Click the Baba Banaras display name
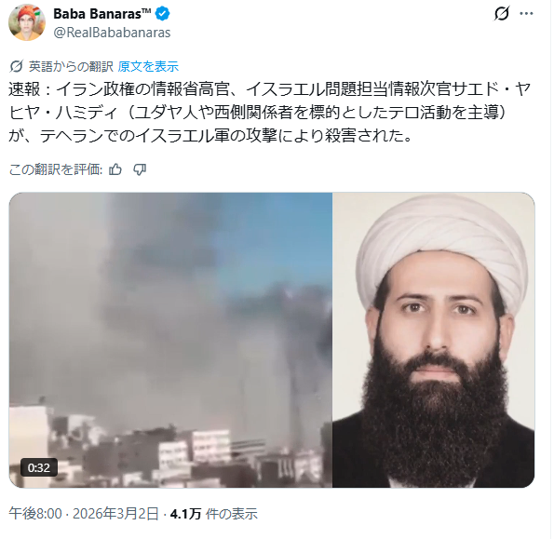The width and height of the screenshot is (554, 539). coord(102,14)
